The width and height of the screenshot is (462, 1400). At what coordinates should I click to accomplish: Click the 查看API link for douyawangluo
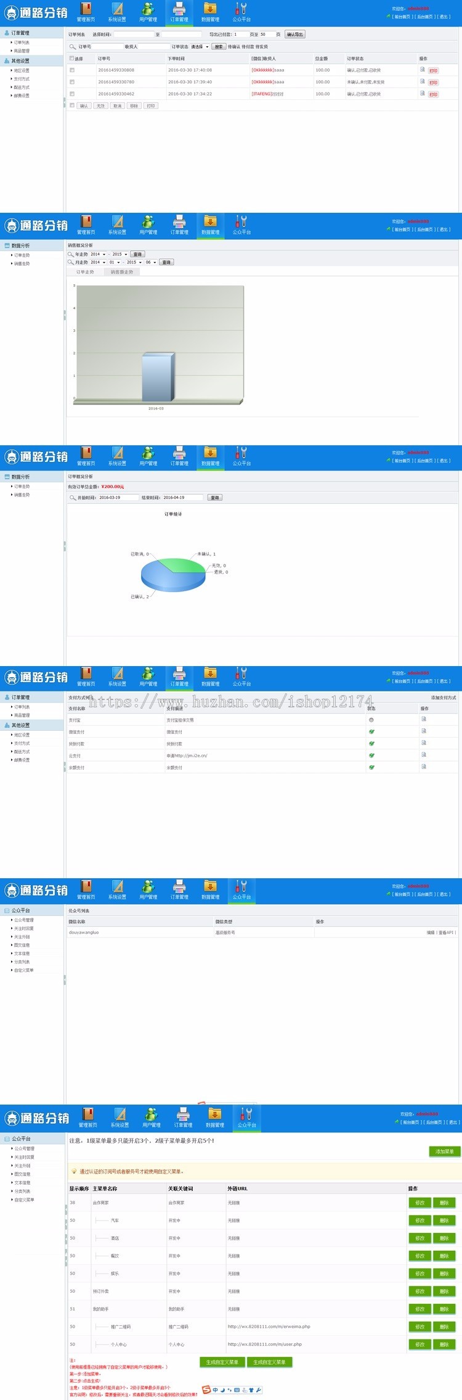(x=445, y=933)
